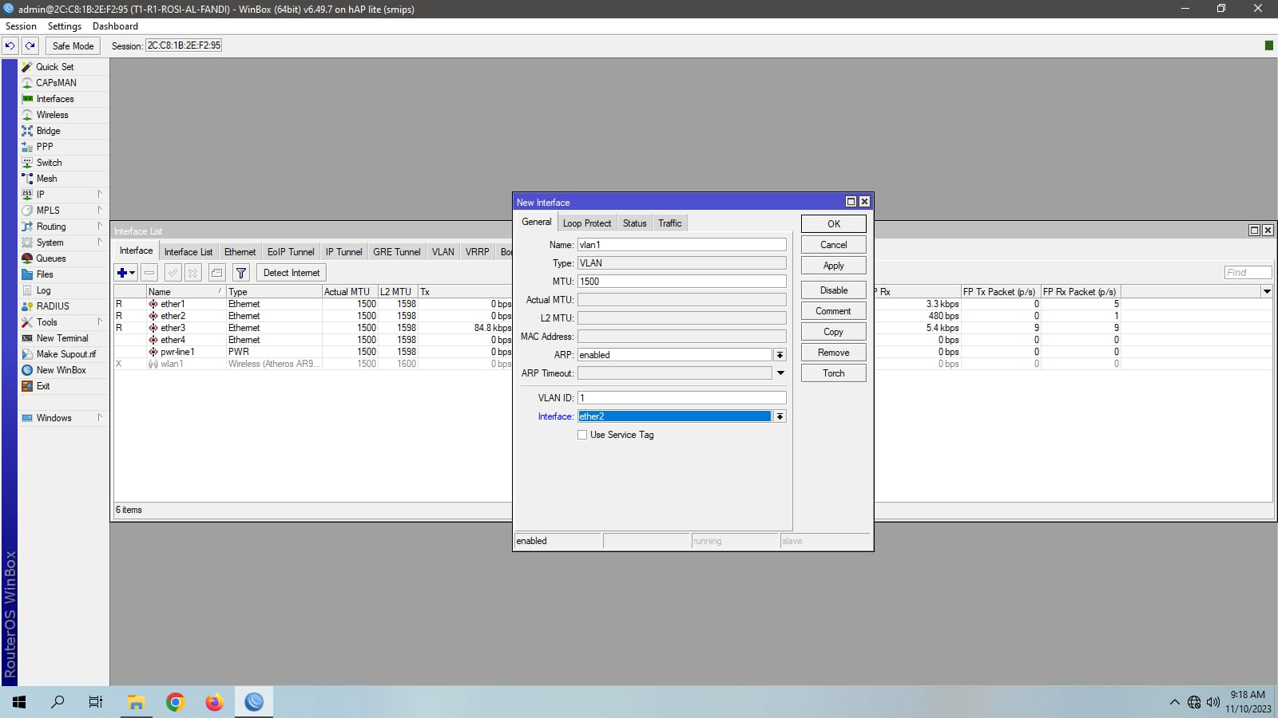Image resolution: width=1278 pixels, height=718 pixels.
Task: Expand the Windows submenu
Action: coord(64,418)
